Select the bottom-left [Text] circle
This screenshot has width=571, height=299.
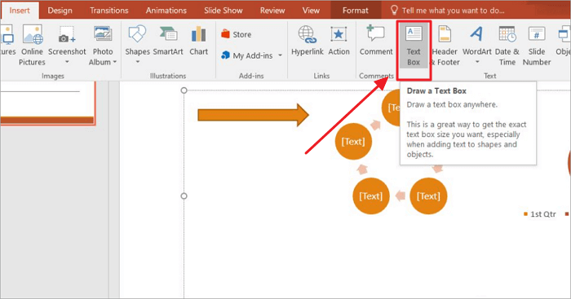pos(371,196)
